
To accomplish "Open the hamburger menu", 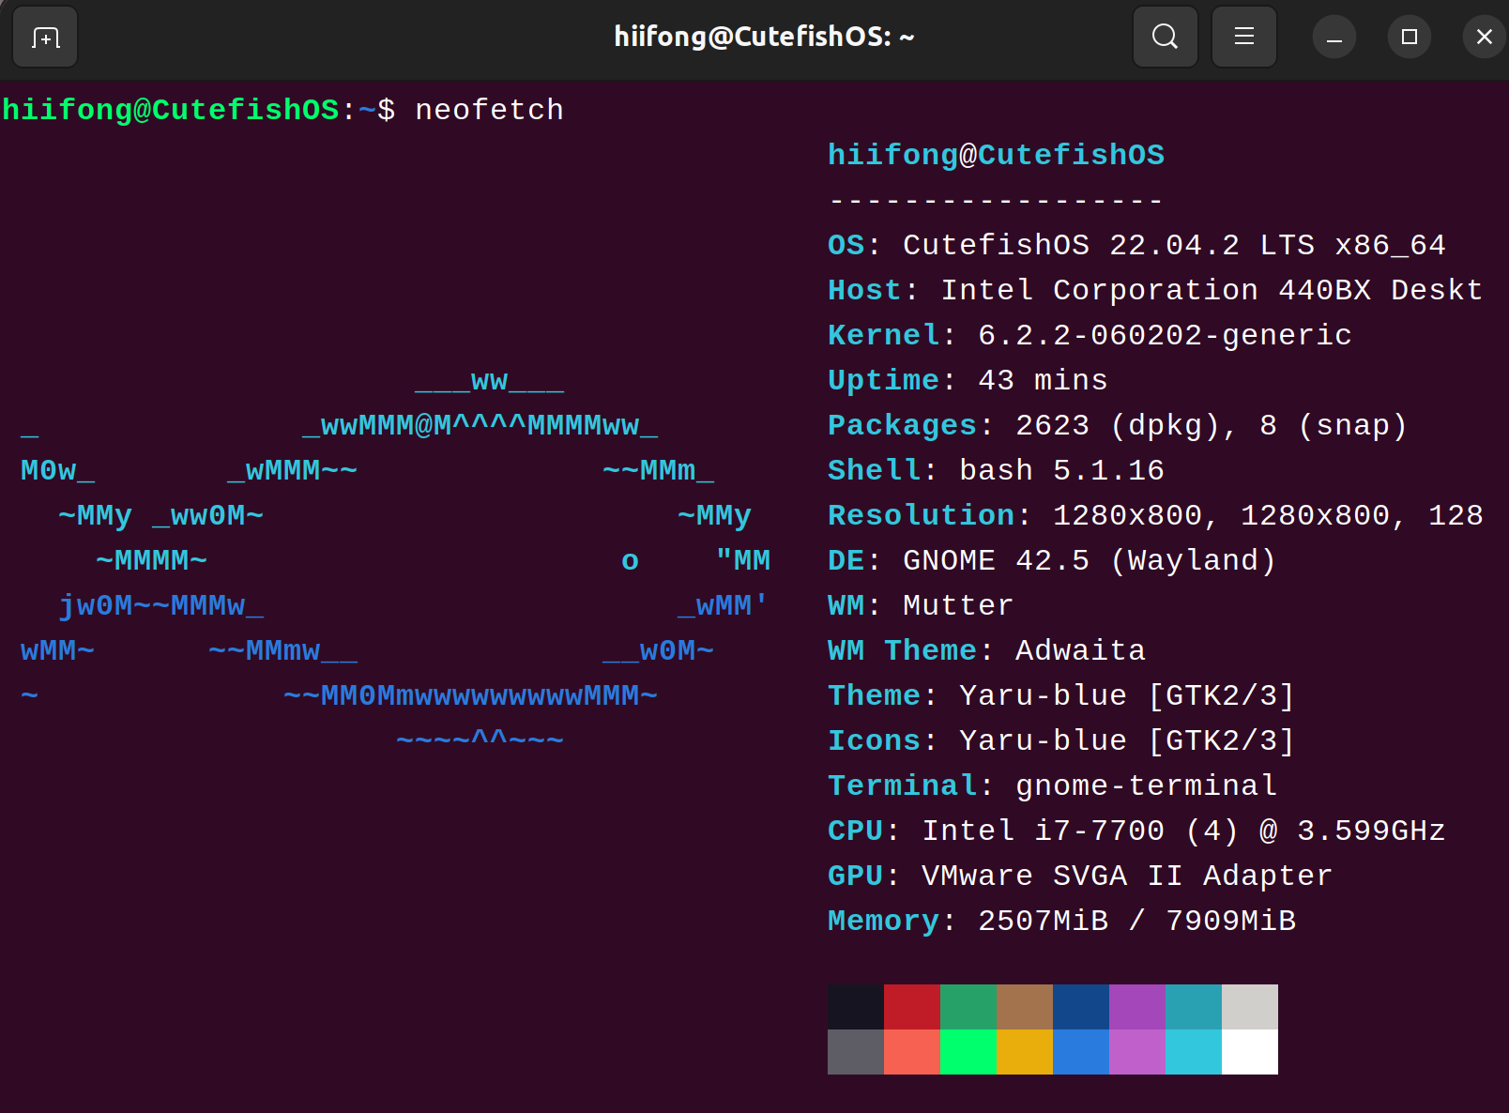I will pyautogui.click(x=1243, y=38).
